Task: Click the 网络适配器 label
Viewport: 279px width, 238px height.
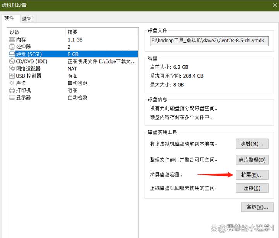Action: [x=28, y=68]
